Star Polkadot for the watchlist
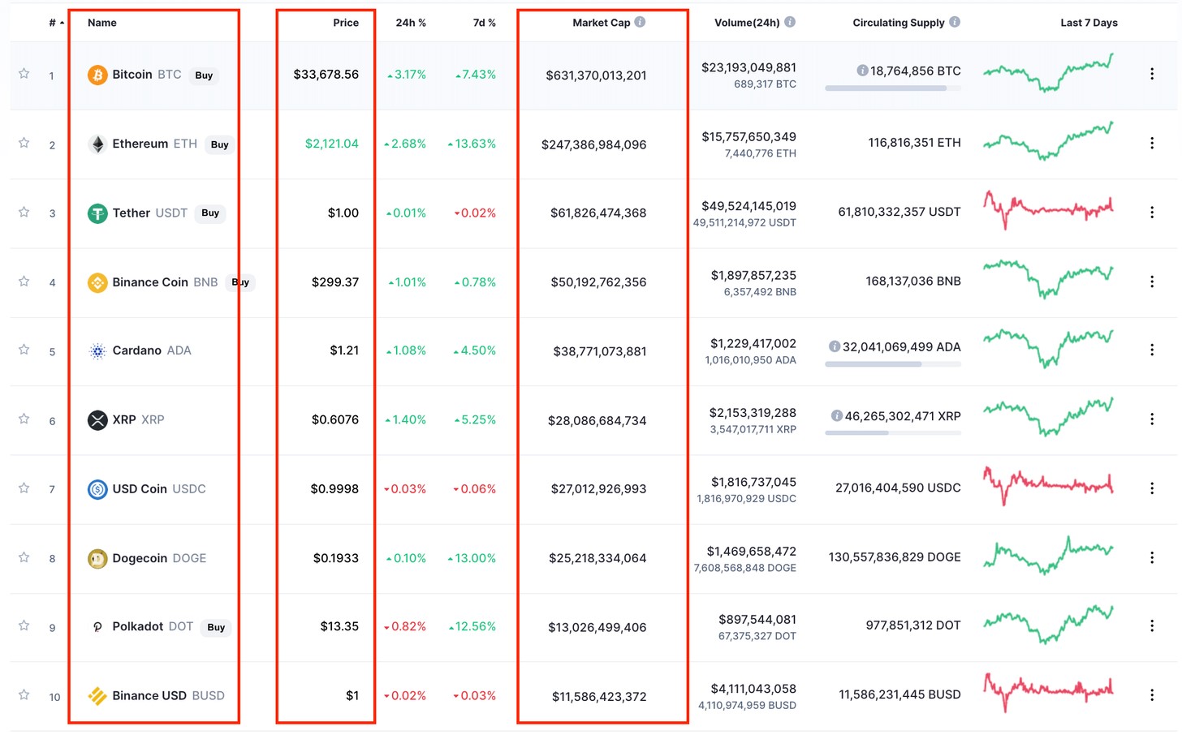The height and width of the screenshot is (735, 1182). [x=24, y=625]
